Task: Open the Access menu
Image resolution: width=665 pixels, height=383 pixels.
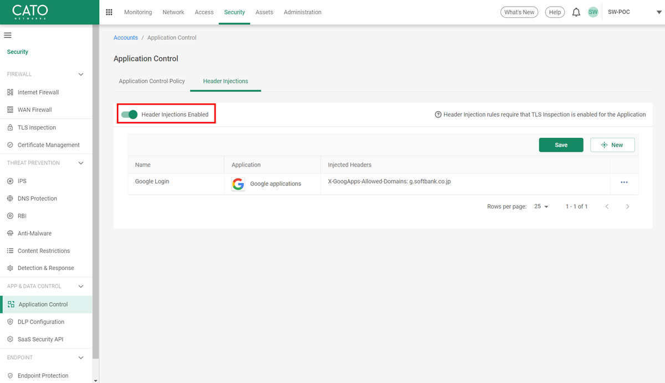Action: pos(204,12)
